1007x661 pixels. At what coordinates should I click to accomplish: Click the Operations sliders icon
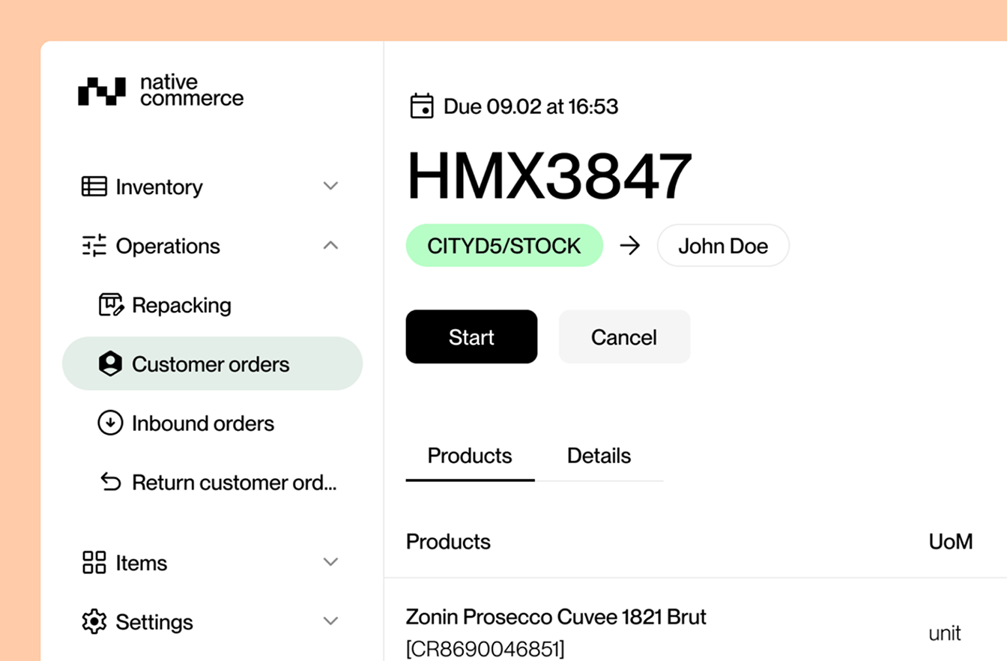[x=94, y=245]
